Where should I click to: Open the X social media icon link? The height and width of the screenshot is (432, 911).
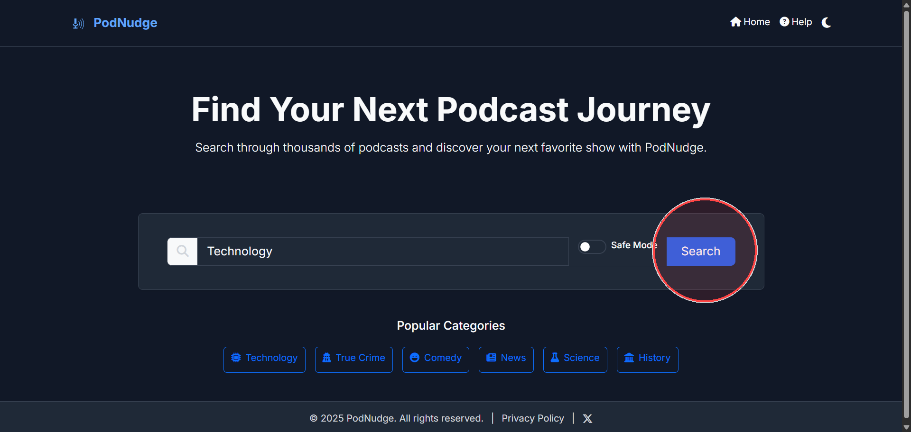pyautogui.click(x=587, y=418)
